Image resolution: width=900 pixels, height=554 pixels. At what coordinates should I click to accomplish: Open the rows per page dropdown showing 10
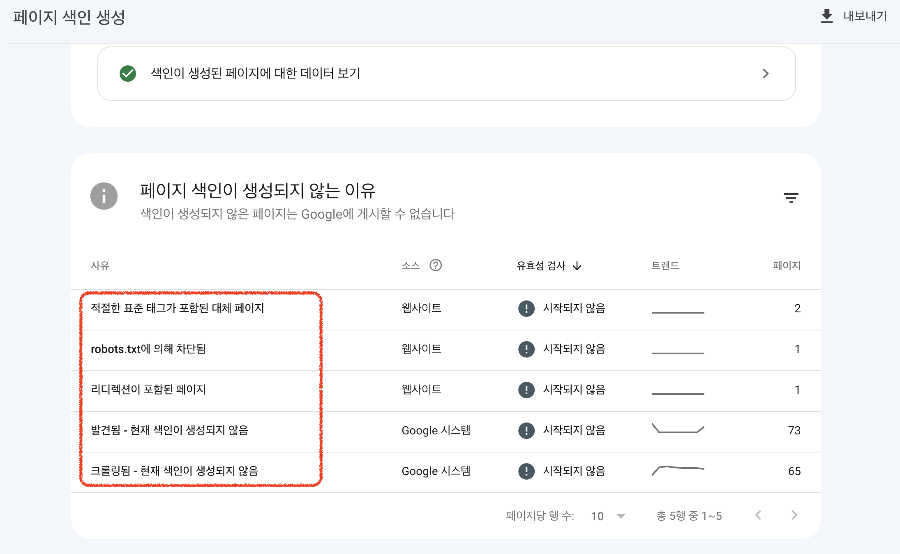click(x=607, y=516)
